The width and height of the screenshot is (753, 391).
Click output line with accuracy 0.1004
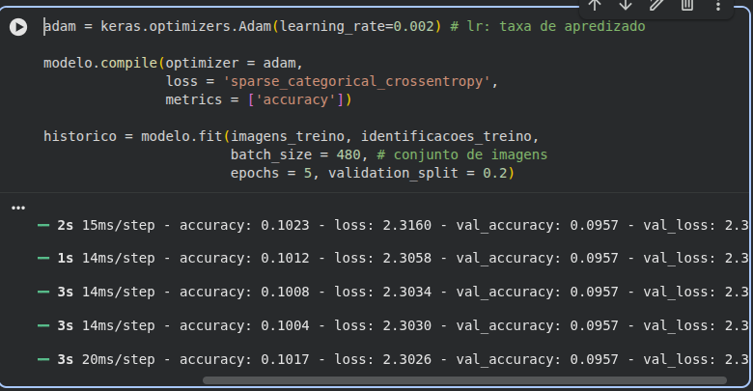[386, 325]
